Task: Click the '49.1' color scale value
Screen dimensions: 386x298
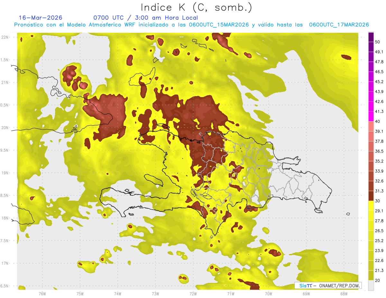Action: (x=379, y=52)
